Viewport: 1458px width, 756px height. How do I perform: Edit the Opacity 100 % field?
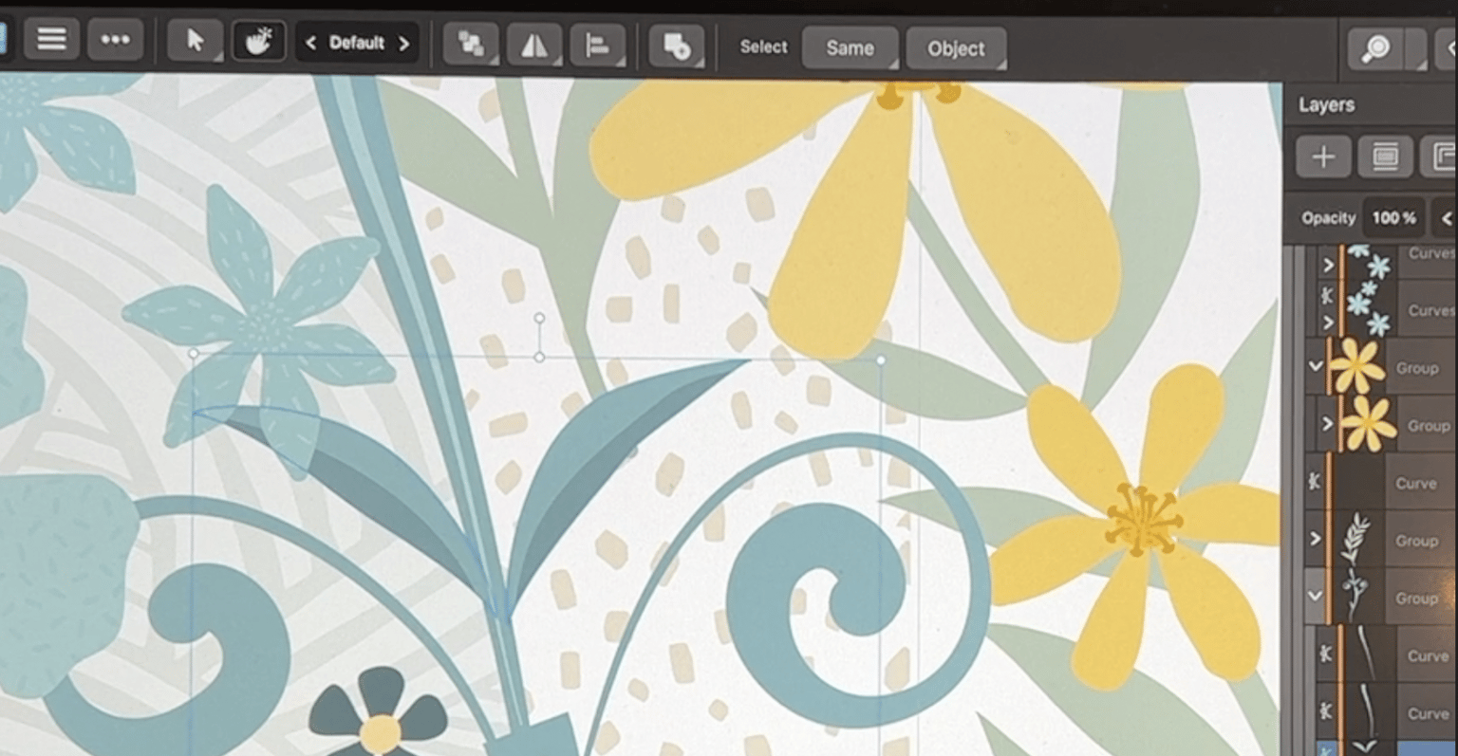[x=1393, y=218]
